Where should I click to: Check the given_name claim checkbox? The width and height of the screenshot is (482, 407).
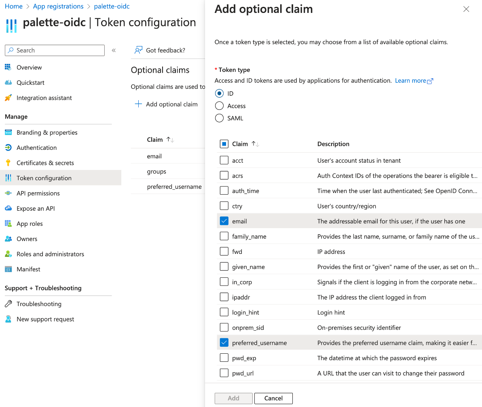(224, 266)
